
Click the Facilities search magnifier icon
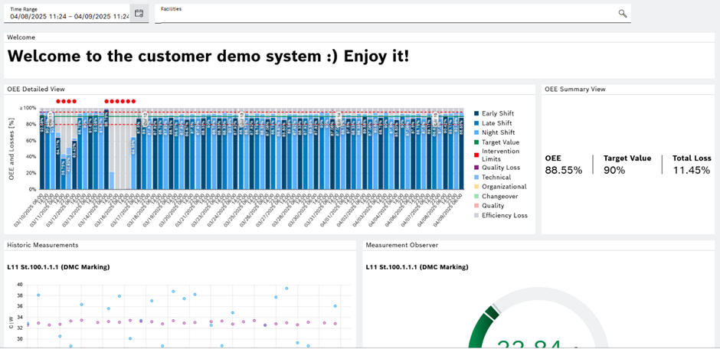622,13
